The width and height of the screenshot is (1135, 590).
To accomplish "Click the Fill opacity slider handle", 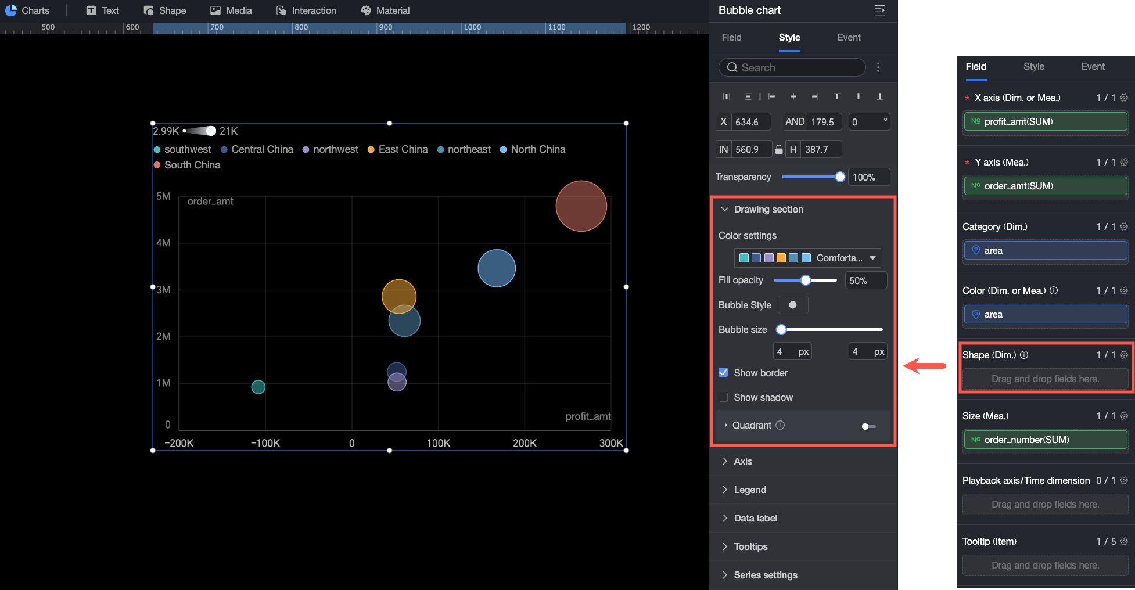I will coord(805,280).
